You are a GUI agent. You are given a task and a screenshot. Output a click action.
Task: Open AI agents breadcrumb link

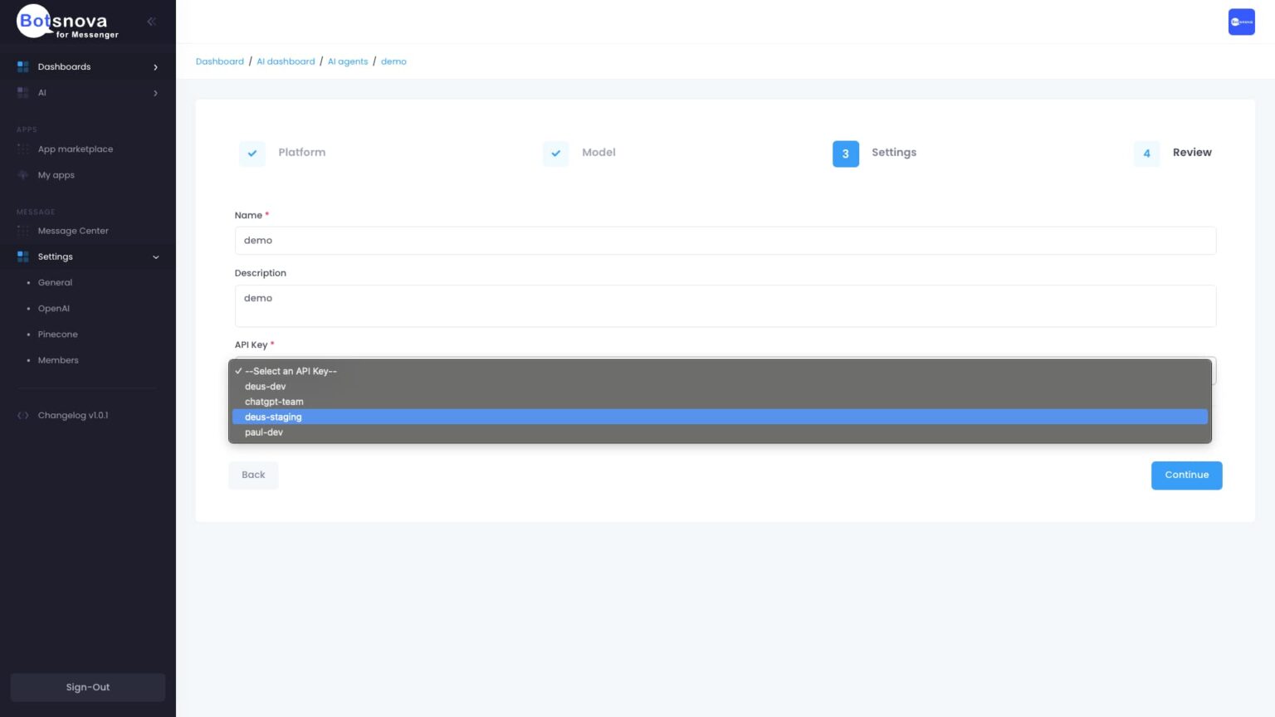pyautogui.click(x=348, y=61)
